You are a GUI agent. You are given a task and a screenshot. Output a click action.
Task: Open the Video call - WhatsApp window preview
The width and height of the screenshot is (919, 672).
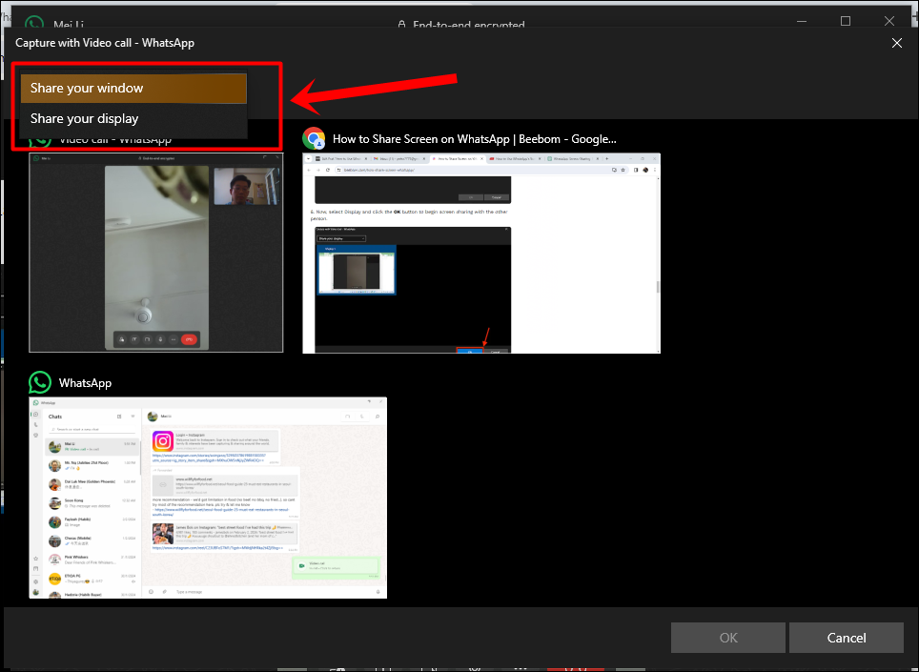(x=155, y=253)
